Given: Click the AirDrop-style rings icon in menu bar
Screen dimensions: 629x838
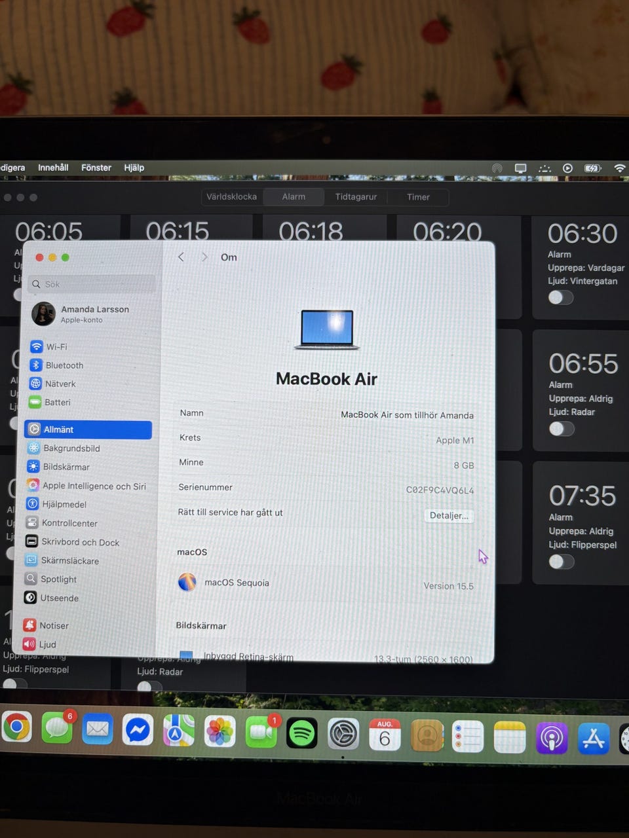Looking at the screenshot, I should point(497,168).
